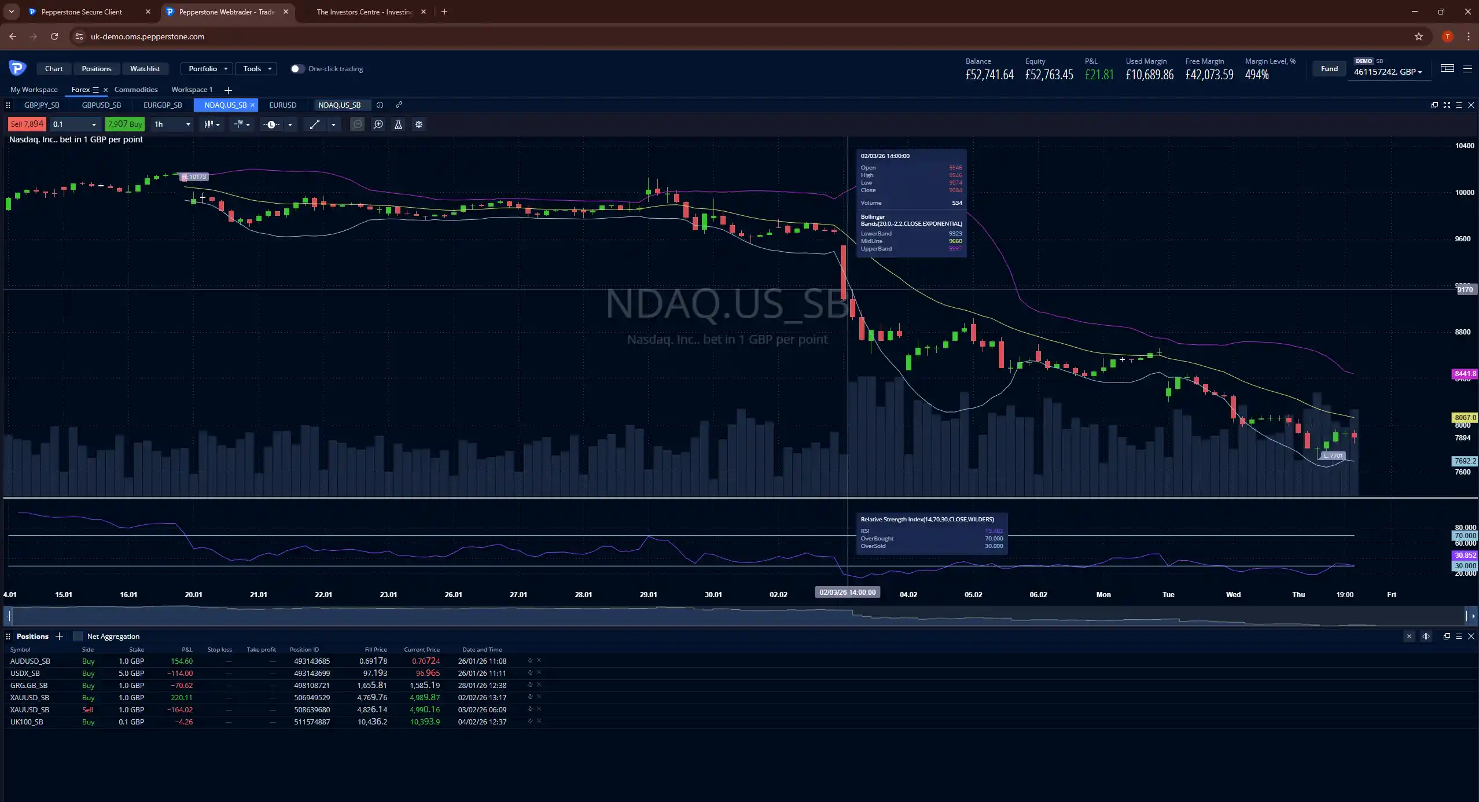This screenshot has height=802, width=1479.
Task: Open the chart settings gear icon
Action: click(418, 124)
